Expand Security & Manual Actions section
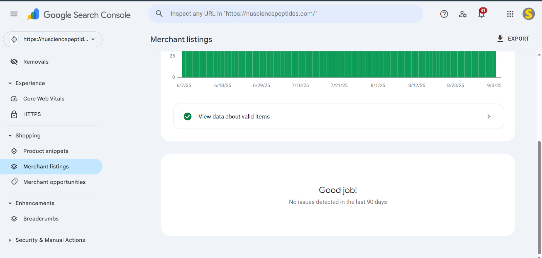The width and height of the screenshot is (542, 258). (10, 240)
